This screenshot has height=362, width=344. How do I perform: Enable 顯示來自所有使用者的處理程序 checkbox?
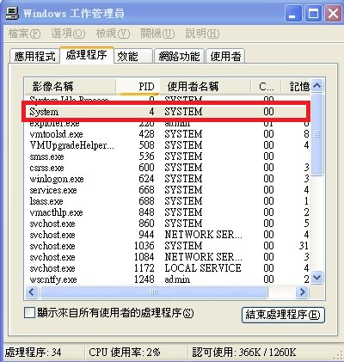coord(29,313)
